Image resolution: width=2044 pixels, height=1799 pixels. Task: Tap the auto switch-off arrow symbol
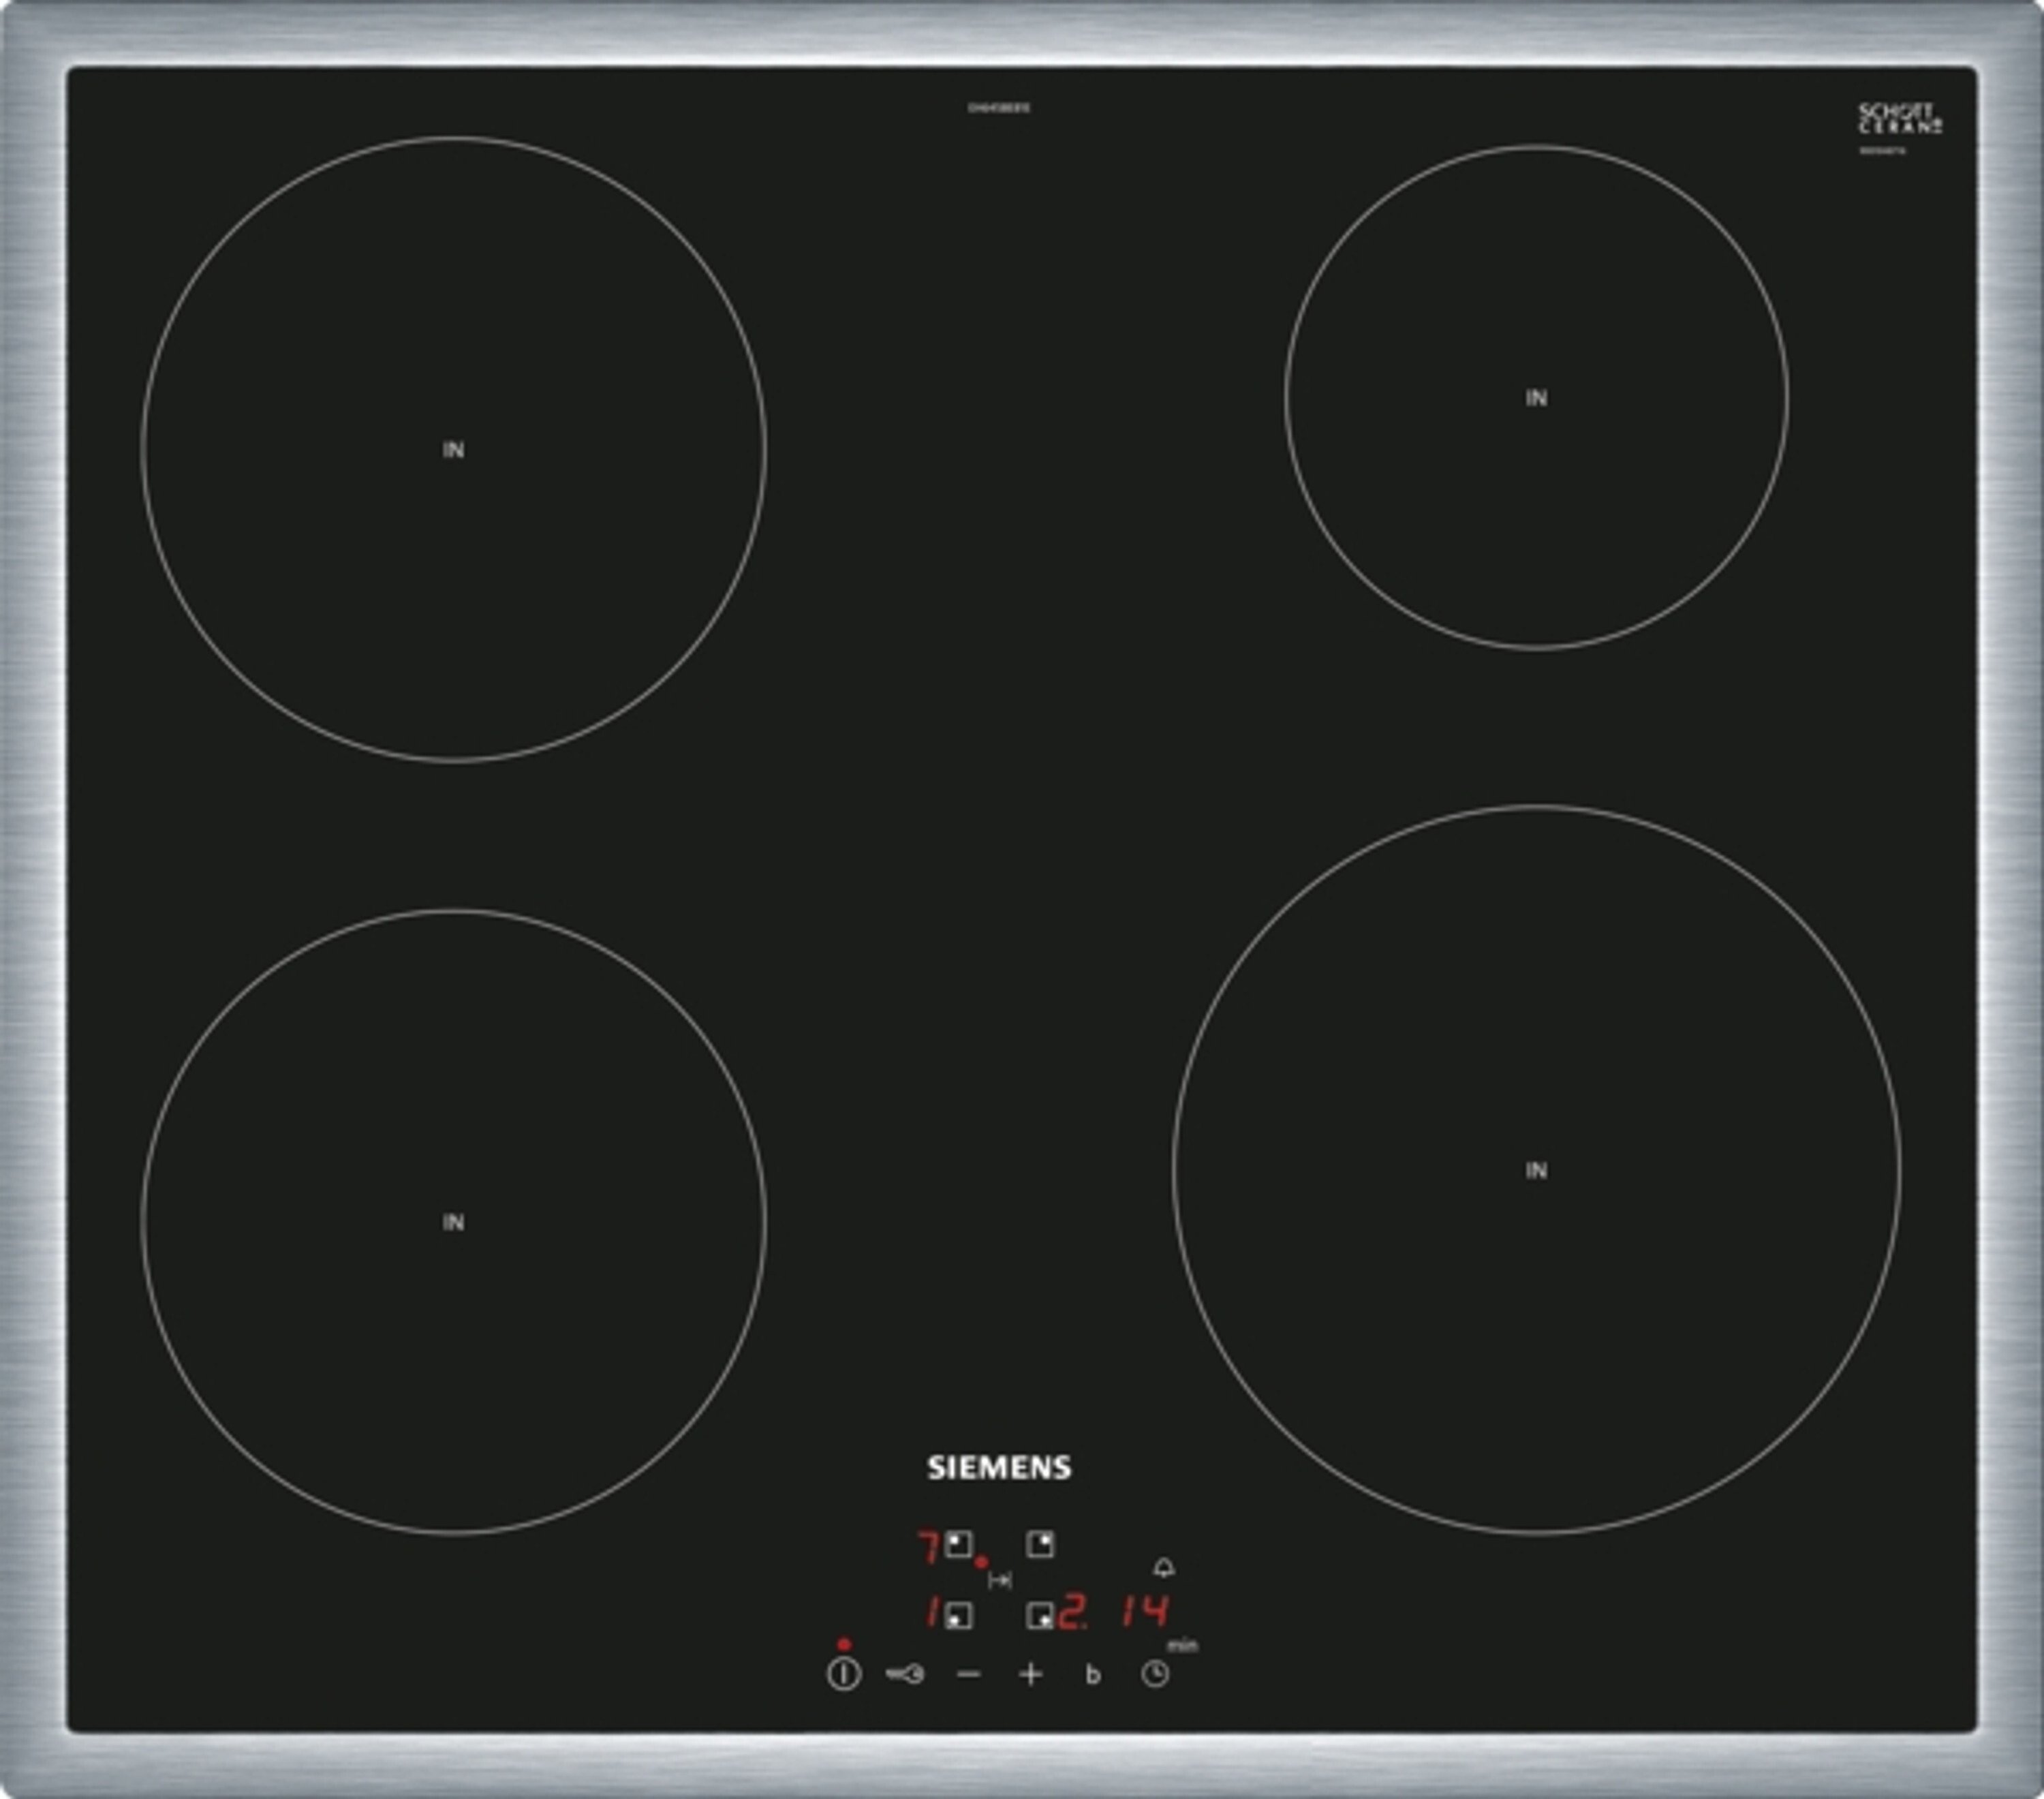[x=999, y=1580]
